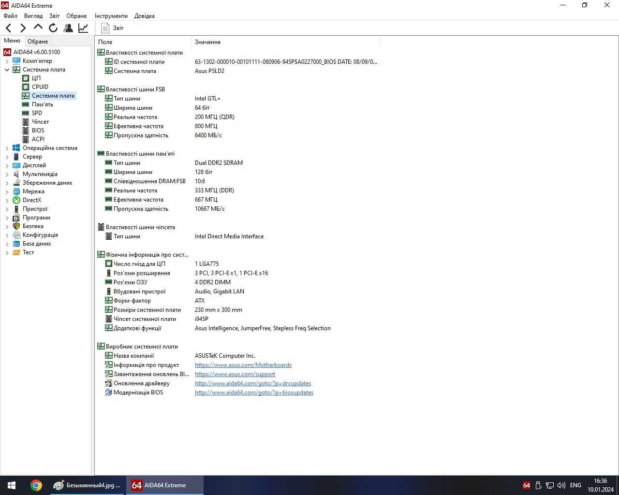Go back with the left arrow
The height and width of the screenshot is (495, 619).
[x=8, y=28]
